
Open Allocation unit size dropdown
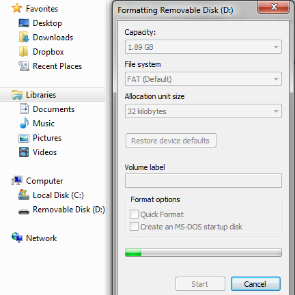tap(203, 111)
